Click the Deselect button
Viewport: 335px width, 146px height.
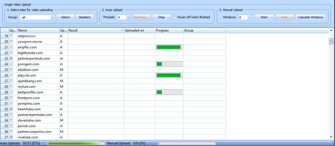tap(85, 17)
